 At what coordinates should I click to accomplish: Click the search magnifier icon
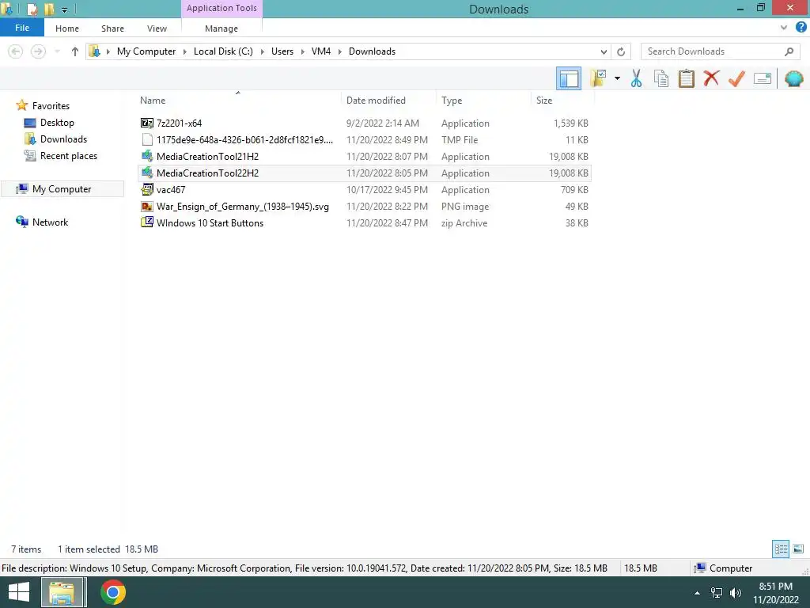tap(789, 51)
